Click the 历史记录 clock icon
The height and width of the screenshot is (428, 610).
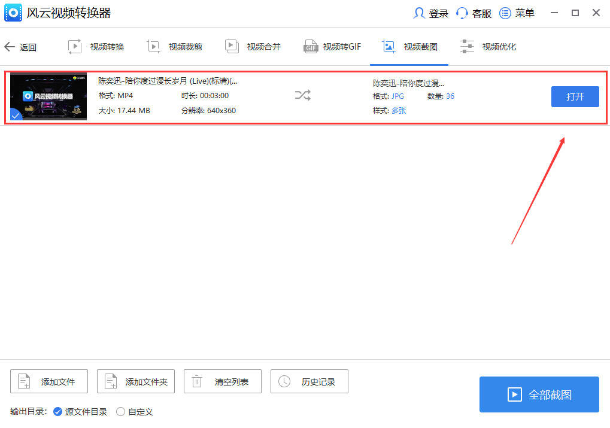284,381
